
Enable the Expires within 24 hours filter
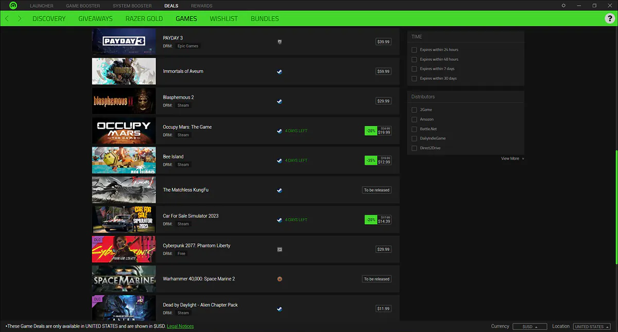coord(414,49)
